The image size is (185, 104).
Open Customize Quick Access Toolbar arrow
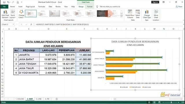click(22, 2)
